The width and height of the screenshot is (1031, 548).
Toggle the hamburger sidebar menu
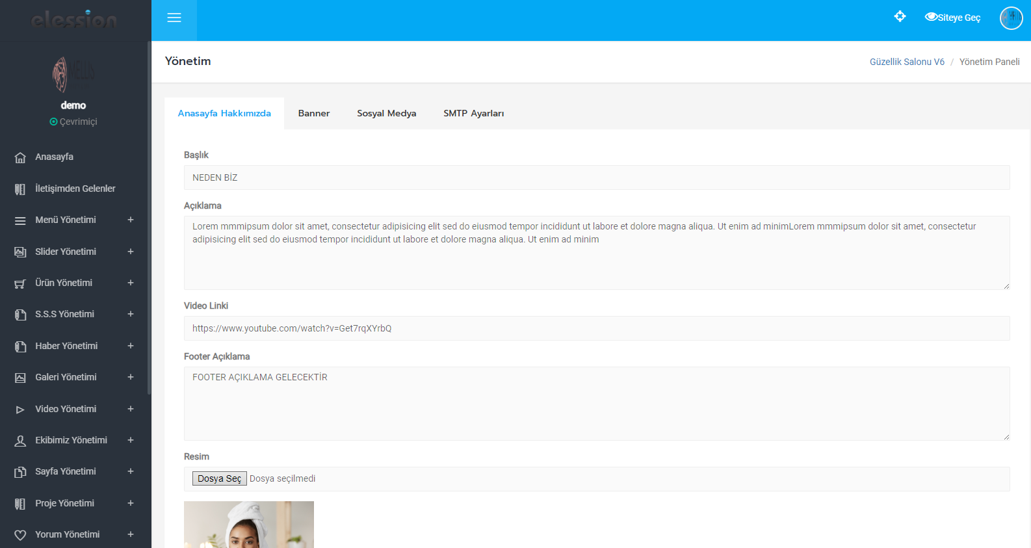coord(174,18)
